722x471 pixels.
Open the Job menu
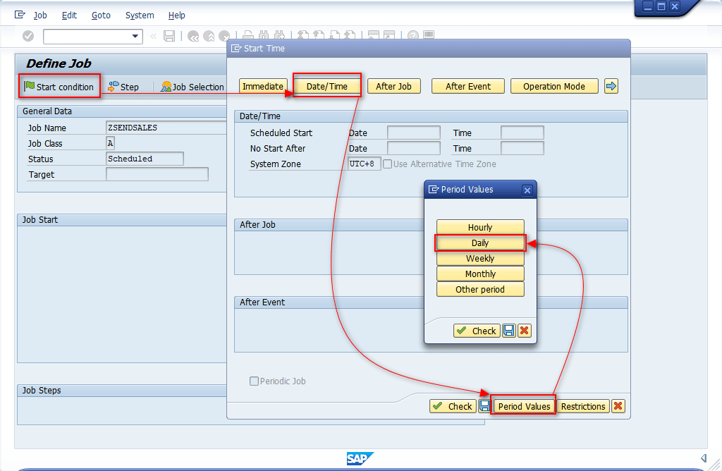40,15
